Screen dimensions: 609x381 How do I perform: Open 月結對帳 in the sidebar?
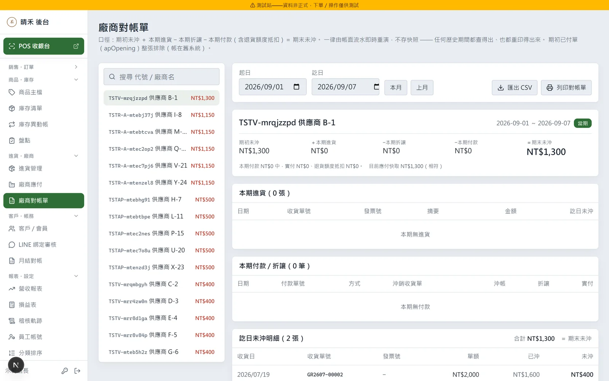click(x=44, y=261)
